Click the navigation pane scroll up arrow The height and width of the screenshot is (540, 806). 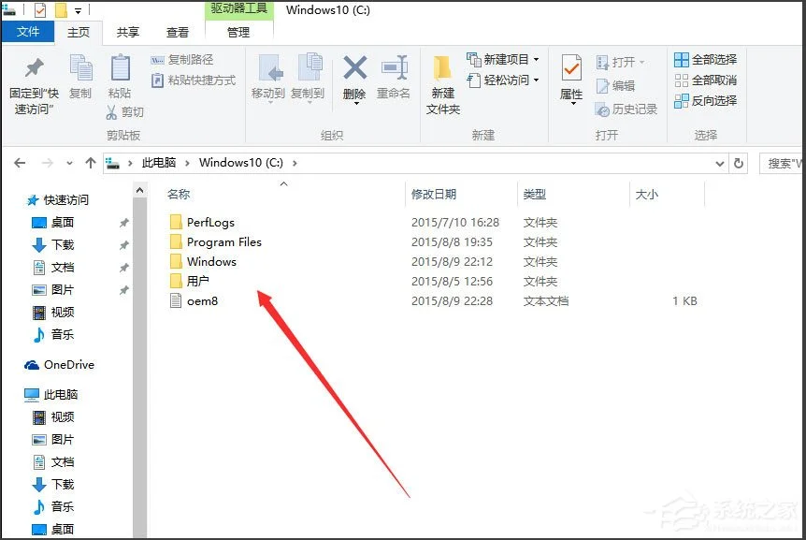[140, 190]
